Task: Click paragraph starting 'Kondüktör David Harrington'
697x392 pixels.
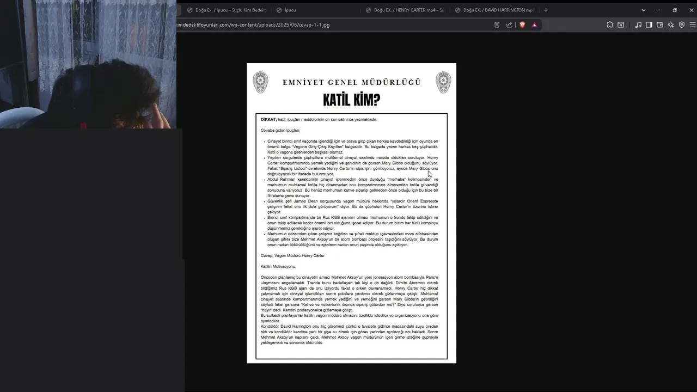Action: [x=349, y=334]
